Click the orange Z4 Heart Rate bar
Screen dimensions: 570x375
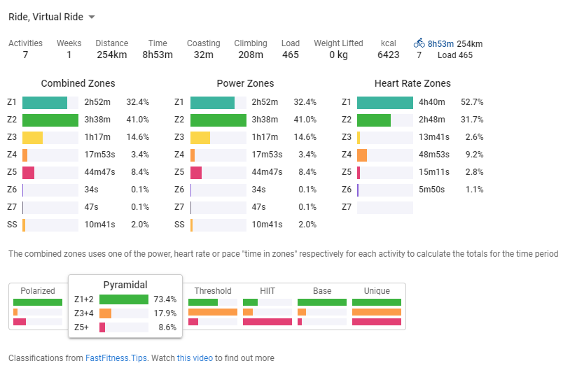click(362, 155)
